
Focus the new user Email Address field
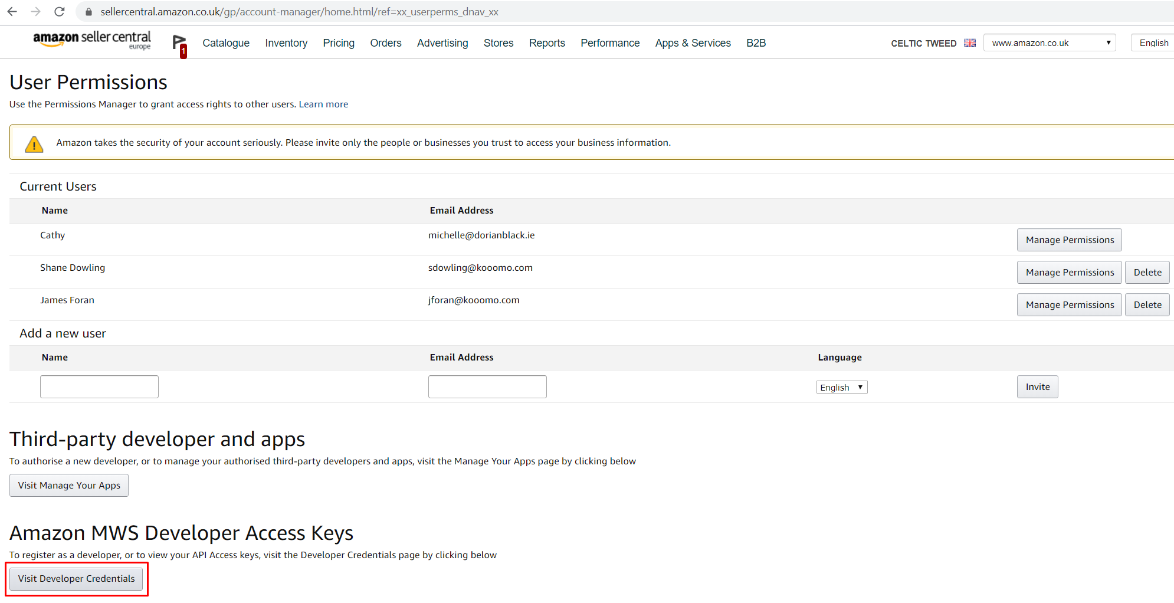[487, 386]
